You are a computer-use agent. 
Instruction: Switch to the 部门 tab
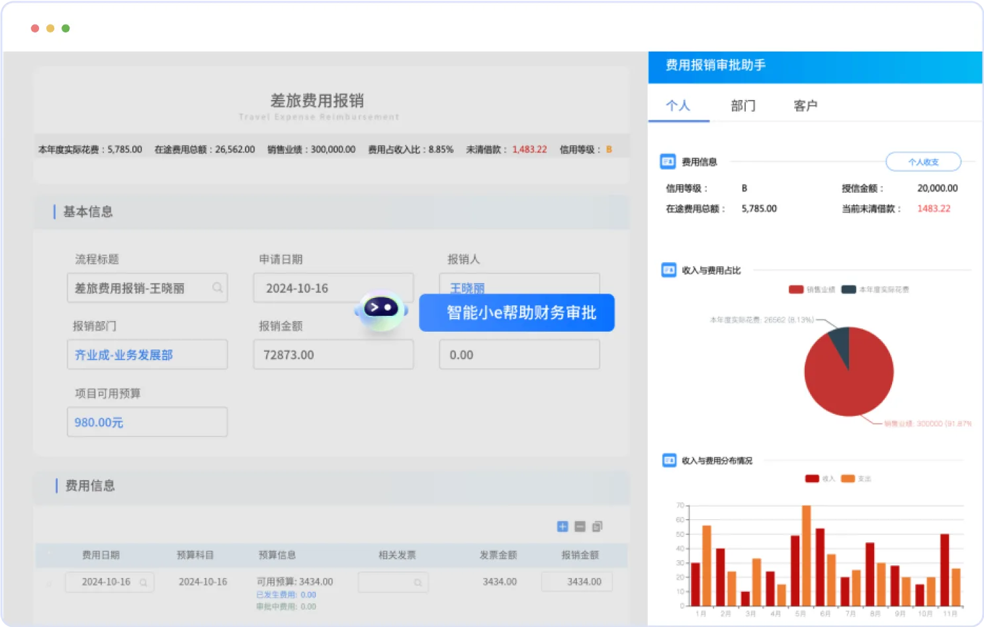pyautogui.click(x=743, y=105)
